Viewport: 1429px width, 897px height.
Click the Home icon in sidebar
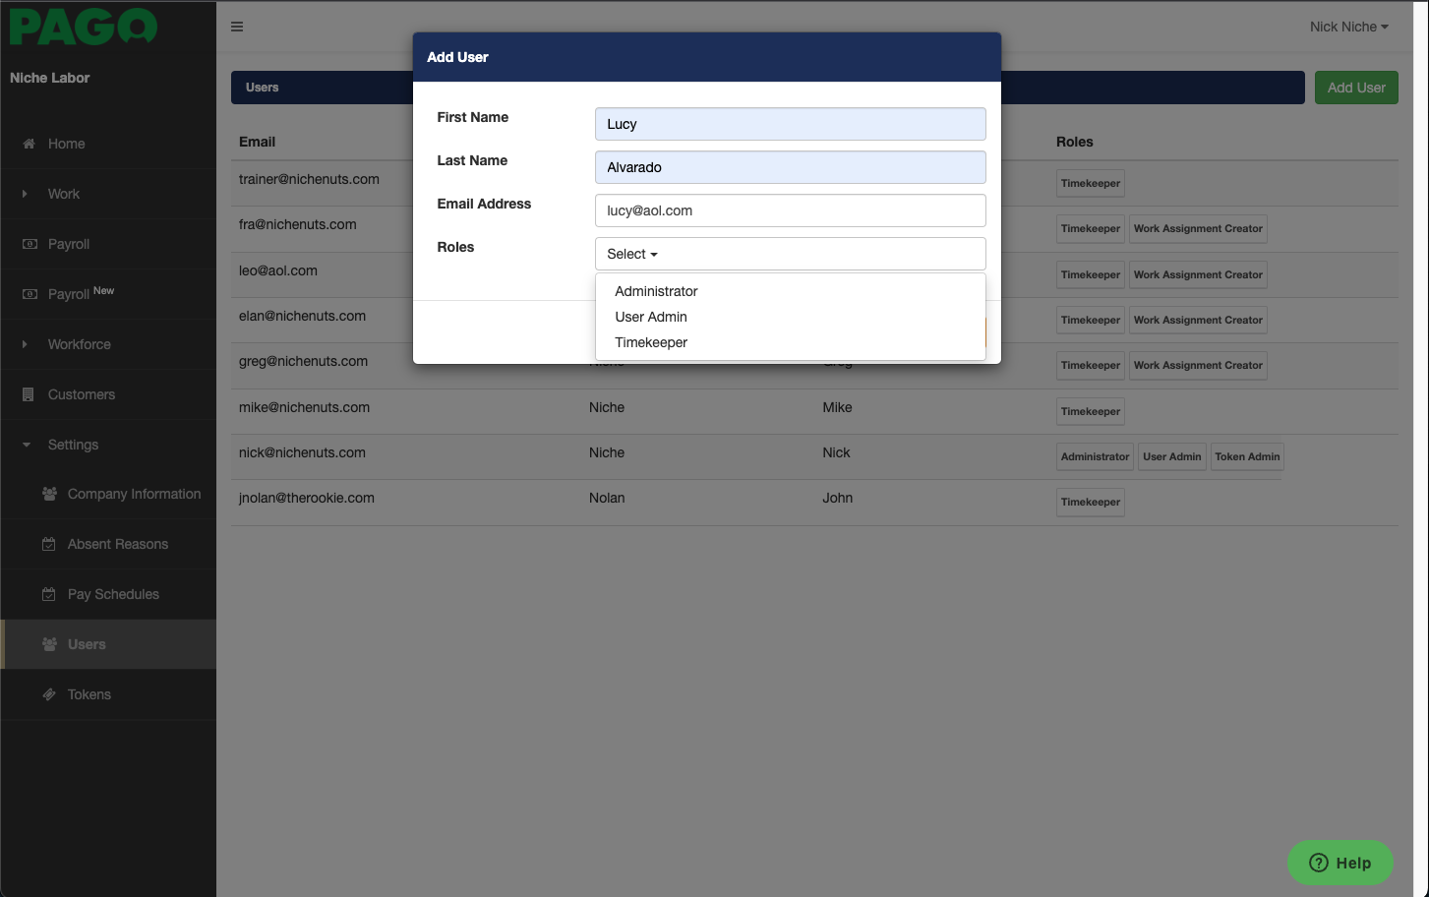click(30, 144)
